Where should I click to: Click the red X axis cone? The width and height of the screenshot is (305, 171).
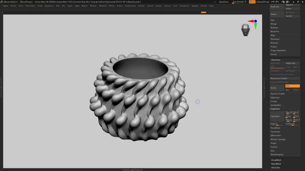[x=251, y=21]
